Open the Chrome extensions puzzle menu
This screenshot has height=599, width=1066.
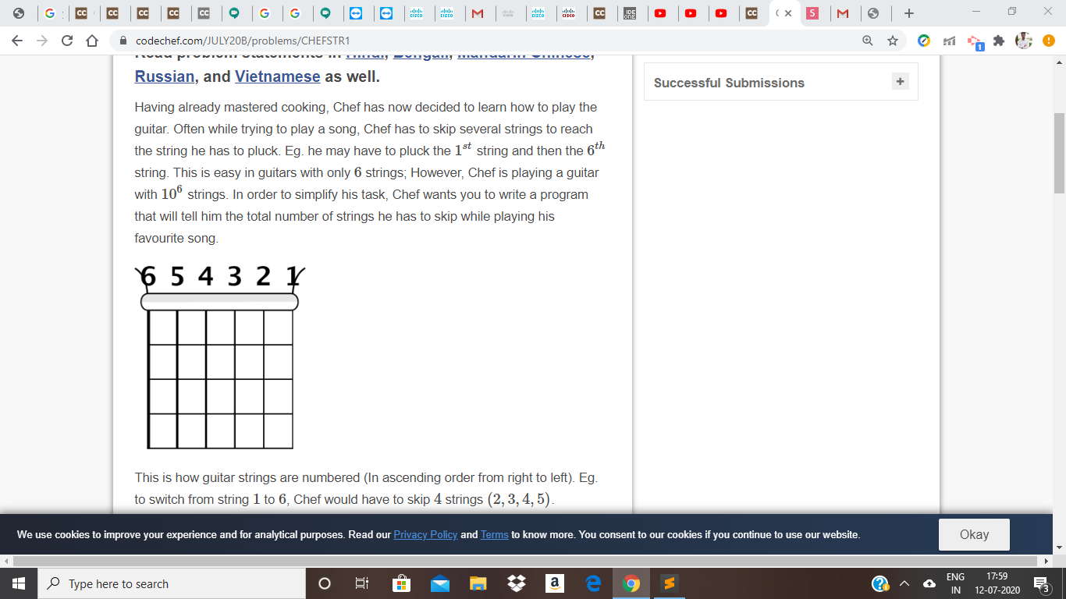click(997, 41)
